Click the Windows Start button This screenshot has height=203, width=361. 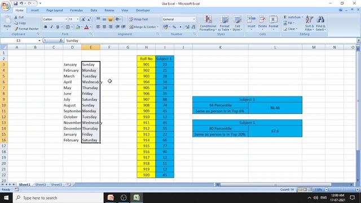pyautogui.click(x=6, y=198)
